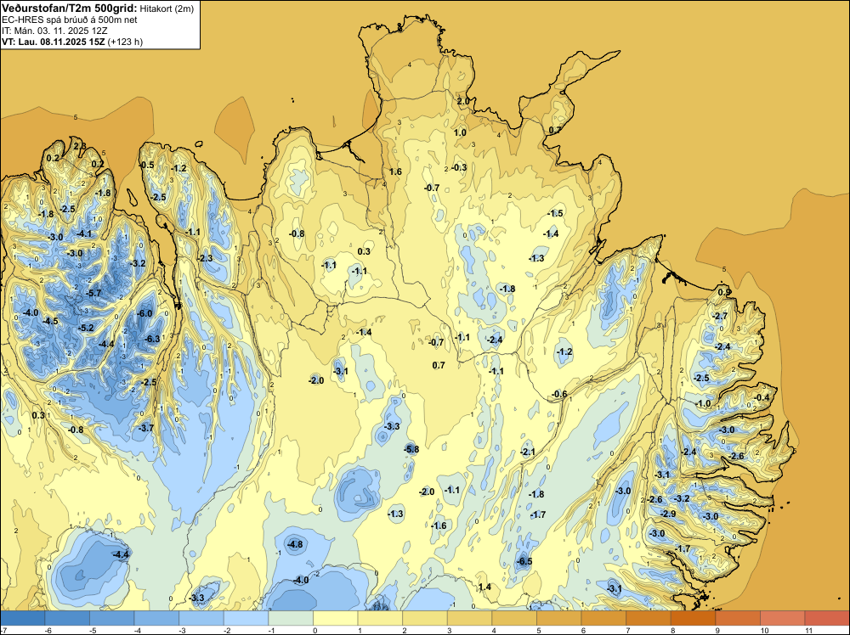The width and height of the screenshot is (850, 635).
Task: Select the 'EC-HRES spá brúuð á 500m net' line
Action: click(70, 20)
